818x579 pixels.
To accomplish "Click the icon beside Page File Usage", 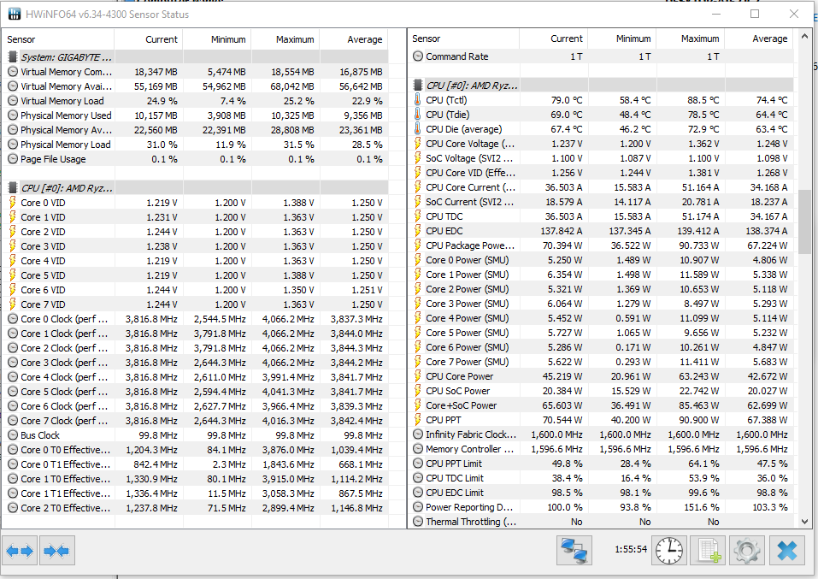I will point(13,159).
